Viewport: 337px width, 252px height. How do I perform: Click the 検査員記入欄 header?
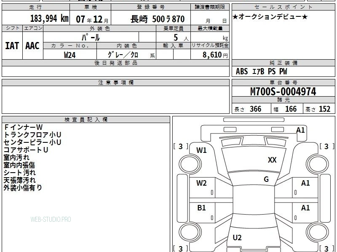86,120
